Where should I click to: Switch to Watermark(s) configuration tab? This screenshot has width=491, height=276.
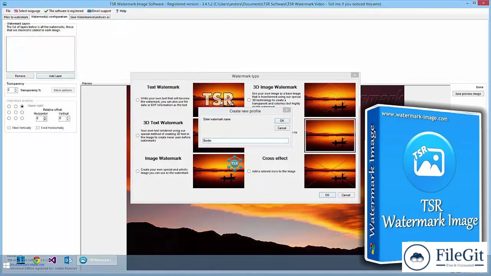point(49,17)
